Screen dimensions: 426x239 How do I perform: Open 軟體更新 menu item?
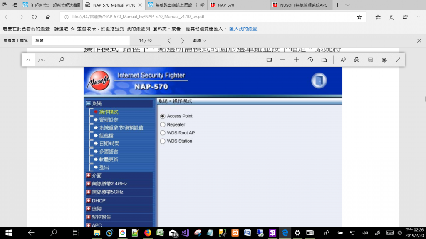coord(109,159)
